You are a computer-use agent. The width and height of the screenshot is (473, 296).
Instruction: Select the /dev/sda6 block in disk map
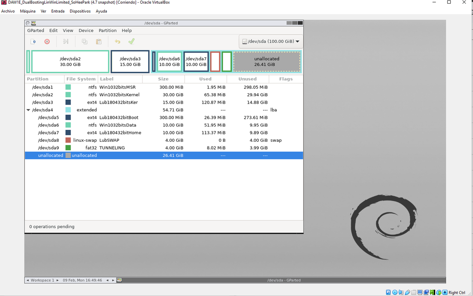pos(169,61)
